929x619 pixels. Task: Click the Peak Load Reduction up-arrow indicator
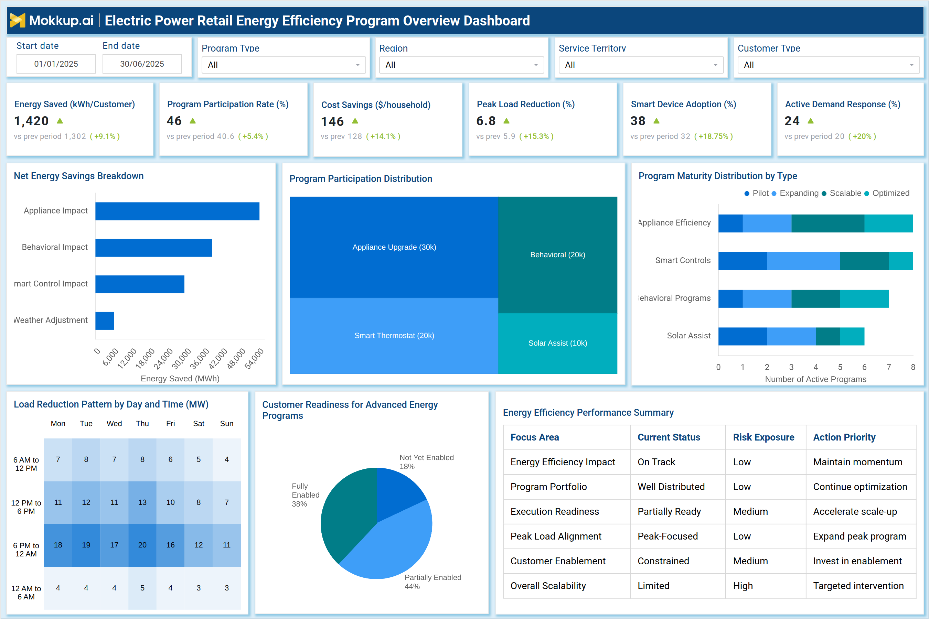tap(506, 121)
